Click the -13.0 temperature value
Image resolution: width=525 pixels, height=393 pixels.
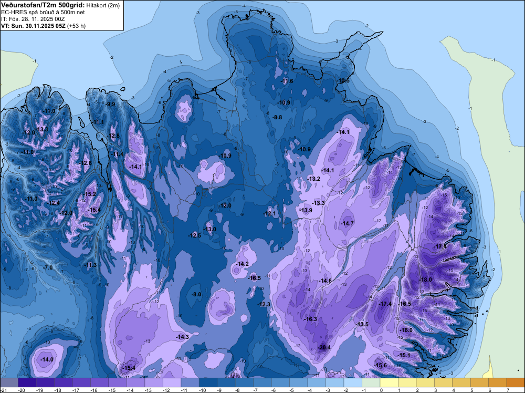(x=210, y=229)
